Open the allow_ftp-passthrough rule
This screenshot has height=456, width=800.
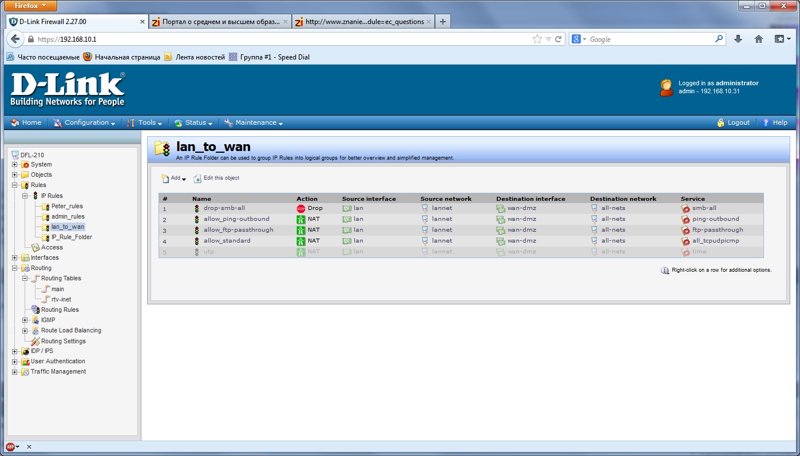tap(239, 230)
